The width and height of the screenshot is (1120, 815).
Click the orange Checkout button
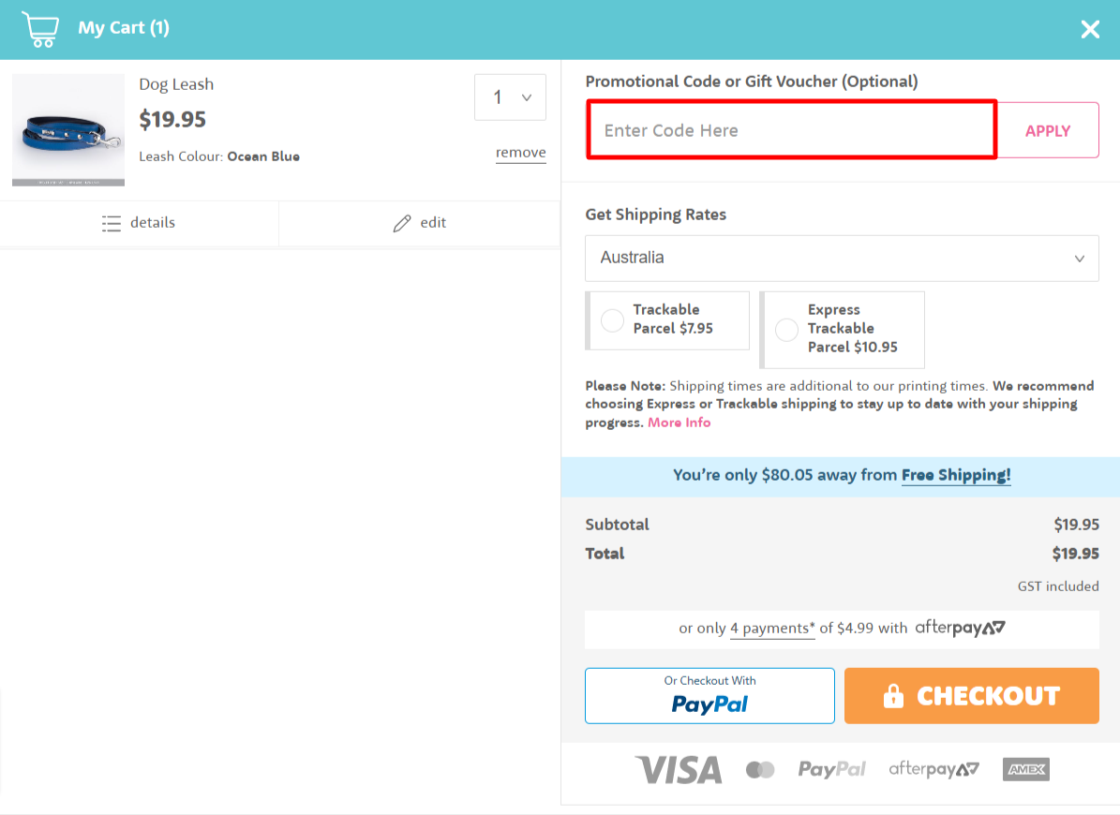pos(971,696)
